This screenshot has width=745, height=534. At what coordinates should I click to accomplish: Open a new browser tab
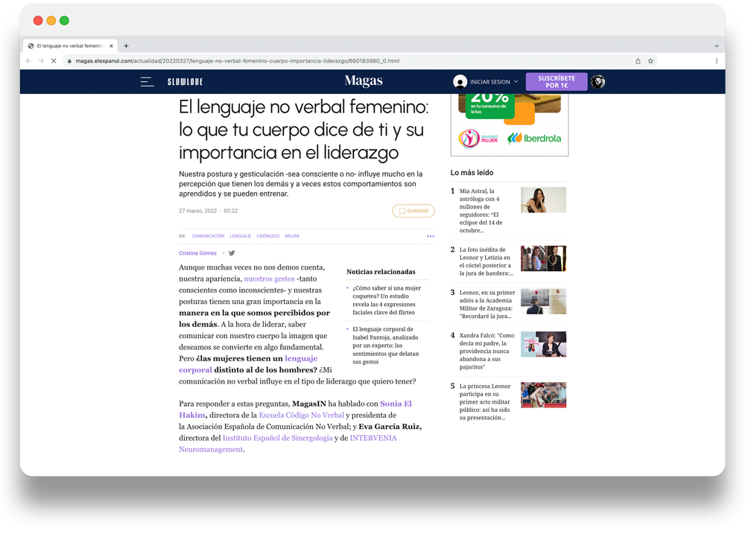point(126,46)
